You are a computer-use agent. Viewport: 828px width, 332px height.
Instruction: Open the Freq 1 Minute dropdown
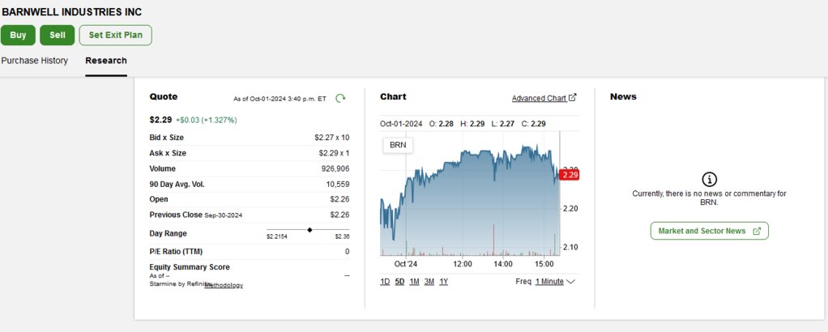pyautogui.click(x=549, y=282)
